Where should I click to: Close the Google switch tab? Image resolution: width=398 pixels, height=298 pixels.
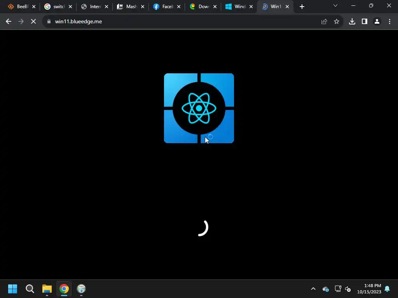click(x=70, y=7)
